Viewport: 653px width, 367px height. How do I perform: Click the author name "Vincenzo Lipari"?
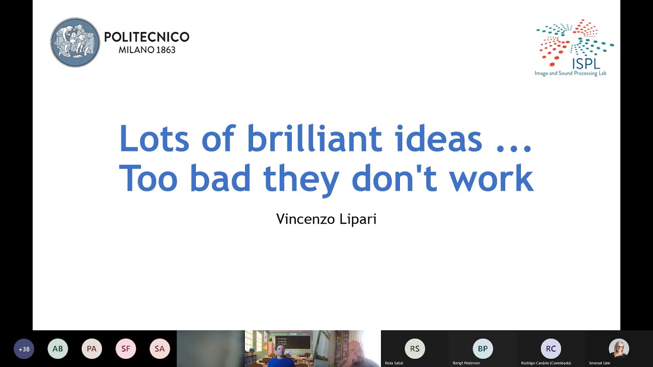tap(326, 219)
